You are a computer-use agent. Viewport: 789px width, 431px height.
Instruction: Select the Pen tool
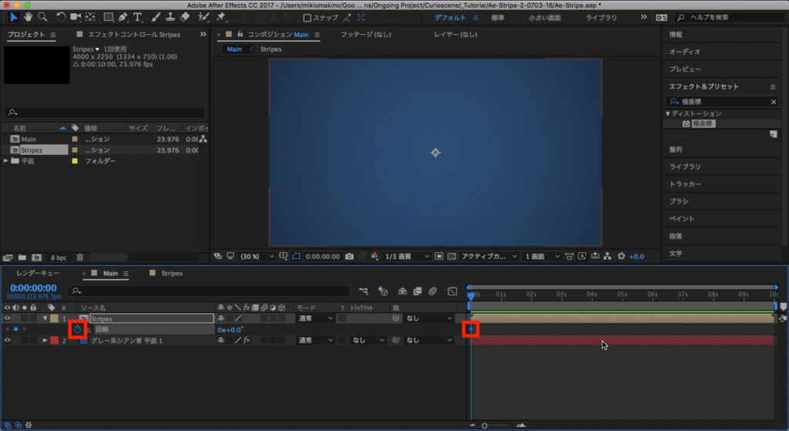click(x=124, y=17)
